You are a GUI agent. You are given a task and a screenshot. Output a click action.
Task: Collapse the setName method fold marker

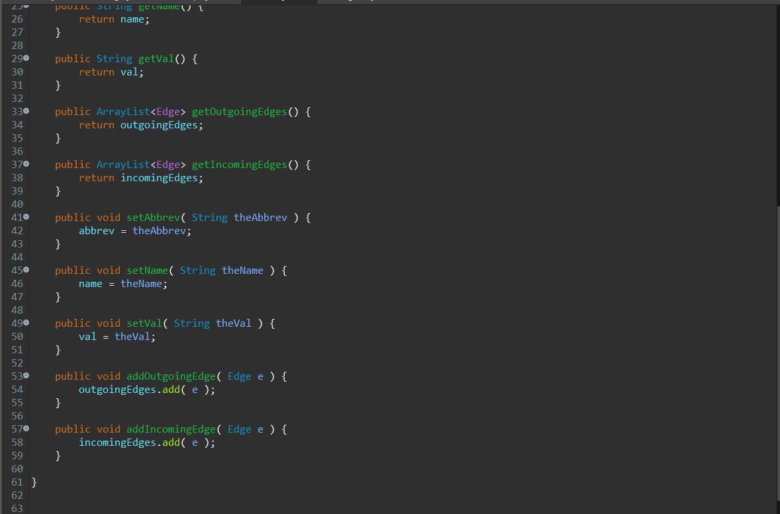tap(25, 270)
